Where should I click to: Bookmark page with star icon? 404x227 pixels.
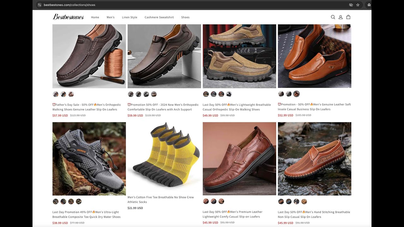click(x=358, y=5)
